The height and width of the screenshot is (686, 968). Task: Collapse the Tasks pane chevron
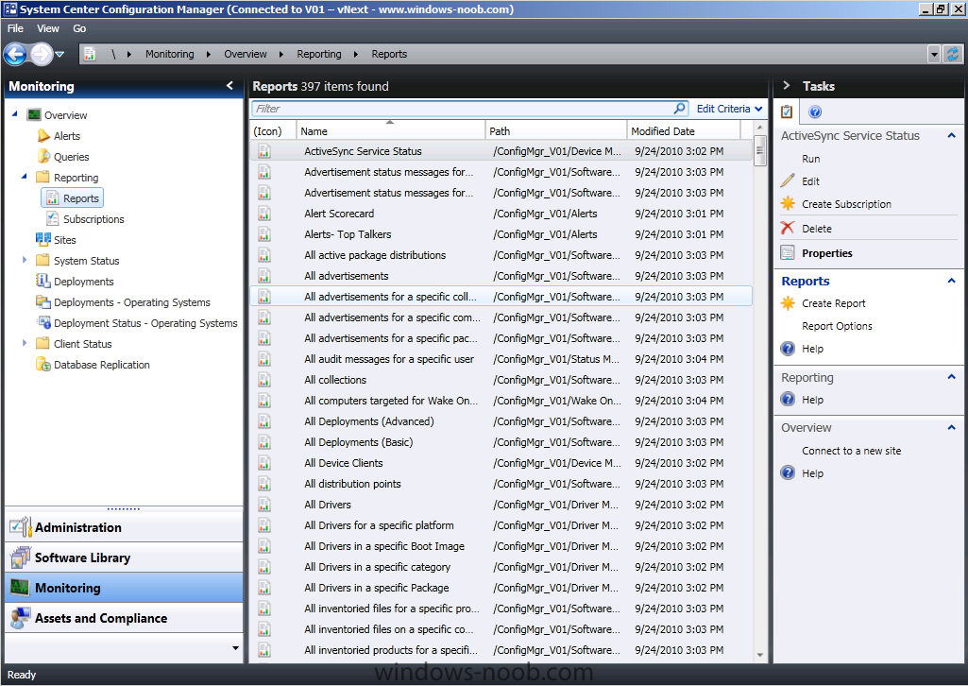pyautogui.click(x=787, y=86)
